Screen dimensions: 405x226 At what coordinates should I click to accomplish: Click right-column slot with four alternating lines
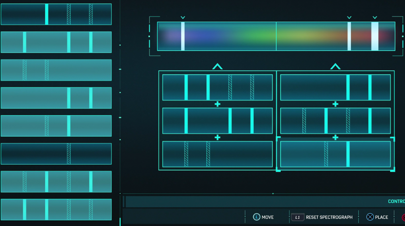pyautogui.click(x=335, y=121)
